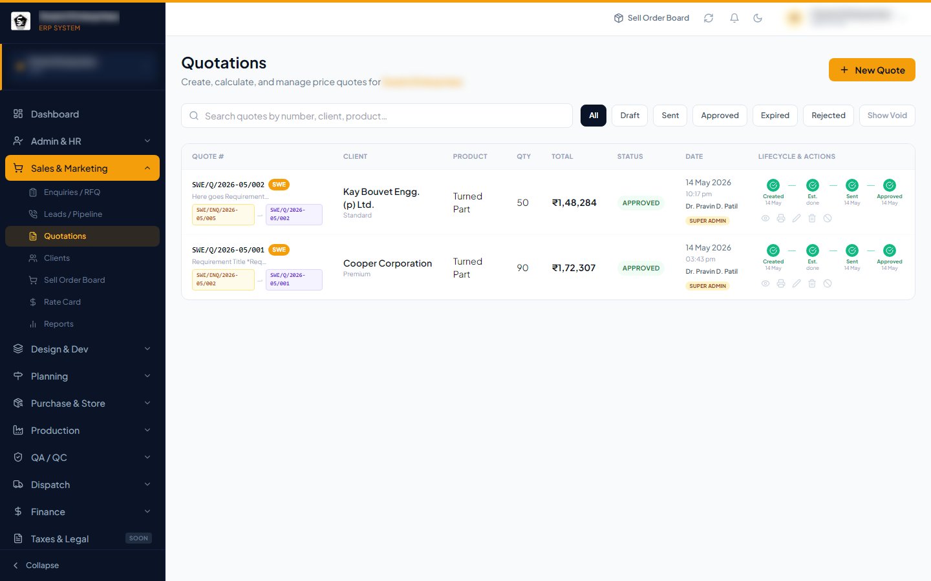Filter quotes by Rejected

[828, 116]
